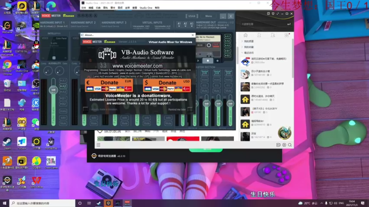The width and height of the screenshot is (369, 207).
Task: Open the A3 hardware out device selector
Action: 191,24
